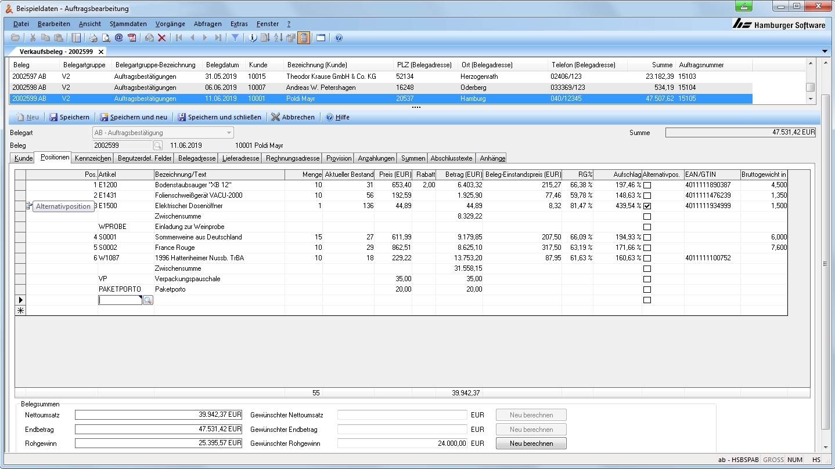Screen dimensions: 835x469
Task: Open the Stammdaten menu
Action: 128,24
